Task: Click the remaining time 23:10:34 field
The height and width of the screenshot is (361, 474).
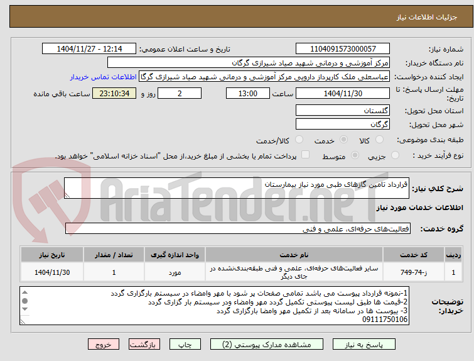Action: coord(114,93)
